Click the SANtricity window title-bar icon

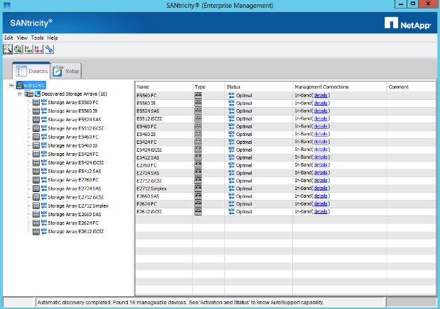pos(6,5)
